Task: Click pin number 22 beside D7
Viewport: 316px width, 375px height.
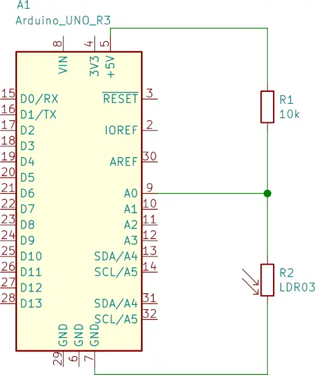Action: (8, 203)
